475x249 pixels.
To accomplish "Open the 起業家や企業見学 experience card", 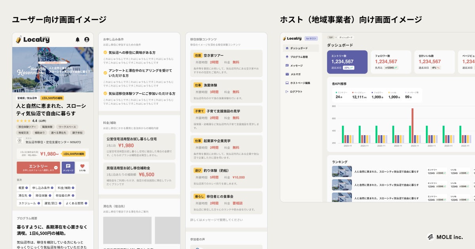I will (226, 149).
